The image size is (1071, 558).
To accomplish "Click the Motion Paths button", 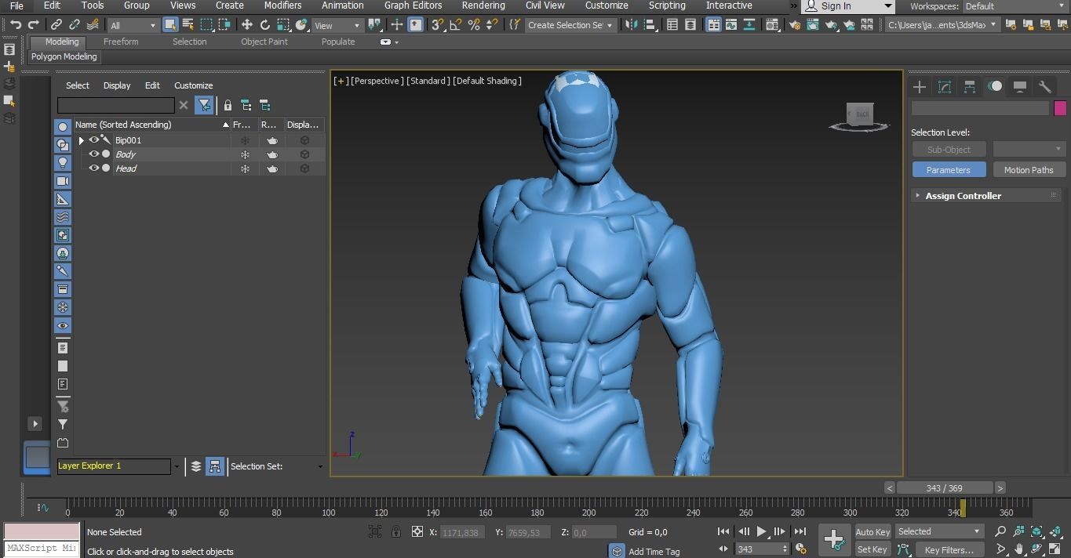I will coord(1029,170).
